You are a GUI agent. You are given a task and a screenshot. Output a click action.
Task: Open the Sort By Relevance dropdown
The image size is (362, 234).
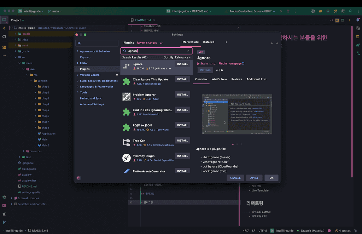coord(177,57)
